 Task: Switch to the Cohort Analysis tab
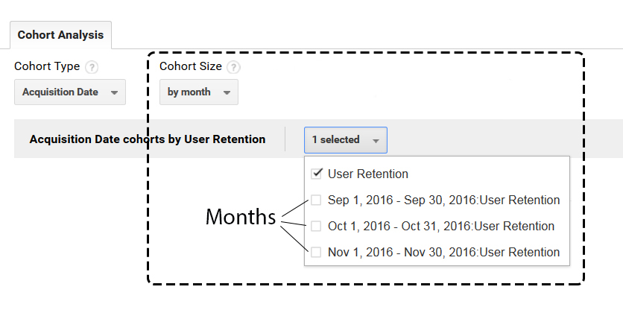pyautogui.click(x=61, y=35)
